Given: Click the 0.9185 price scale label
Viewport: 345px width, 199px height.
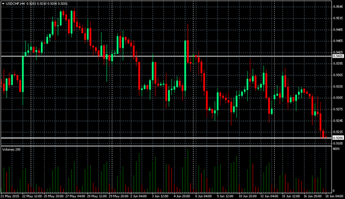Looking at the screenshot, I should coord(338,144).
